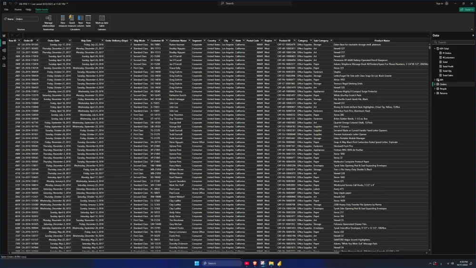The width and height of the screenshot is (476, 268).
Task: Open the Brave browser in taskbar
Action: tap(255, 263)
